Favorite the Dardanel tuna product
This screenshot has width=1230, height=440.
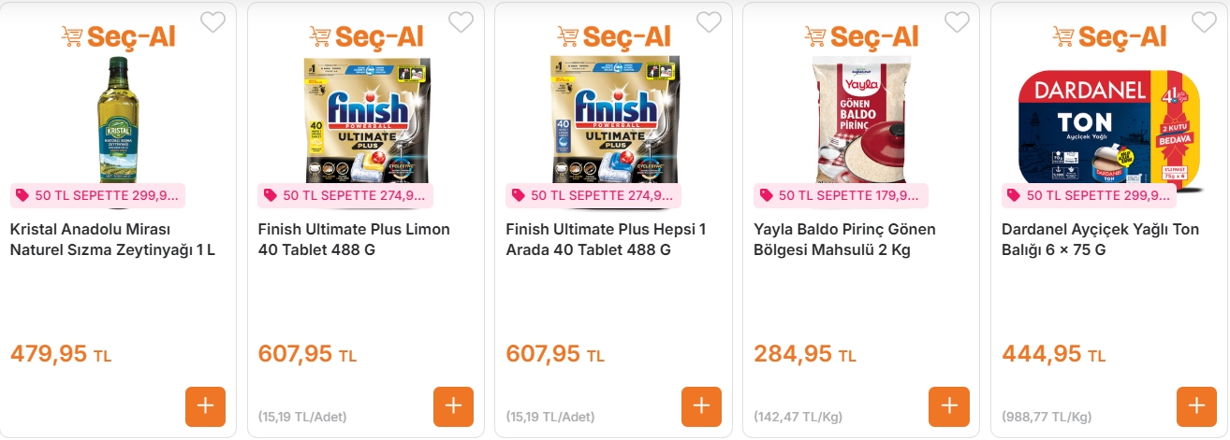[1204, 21]
